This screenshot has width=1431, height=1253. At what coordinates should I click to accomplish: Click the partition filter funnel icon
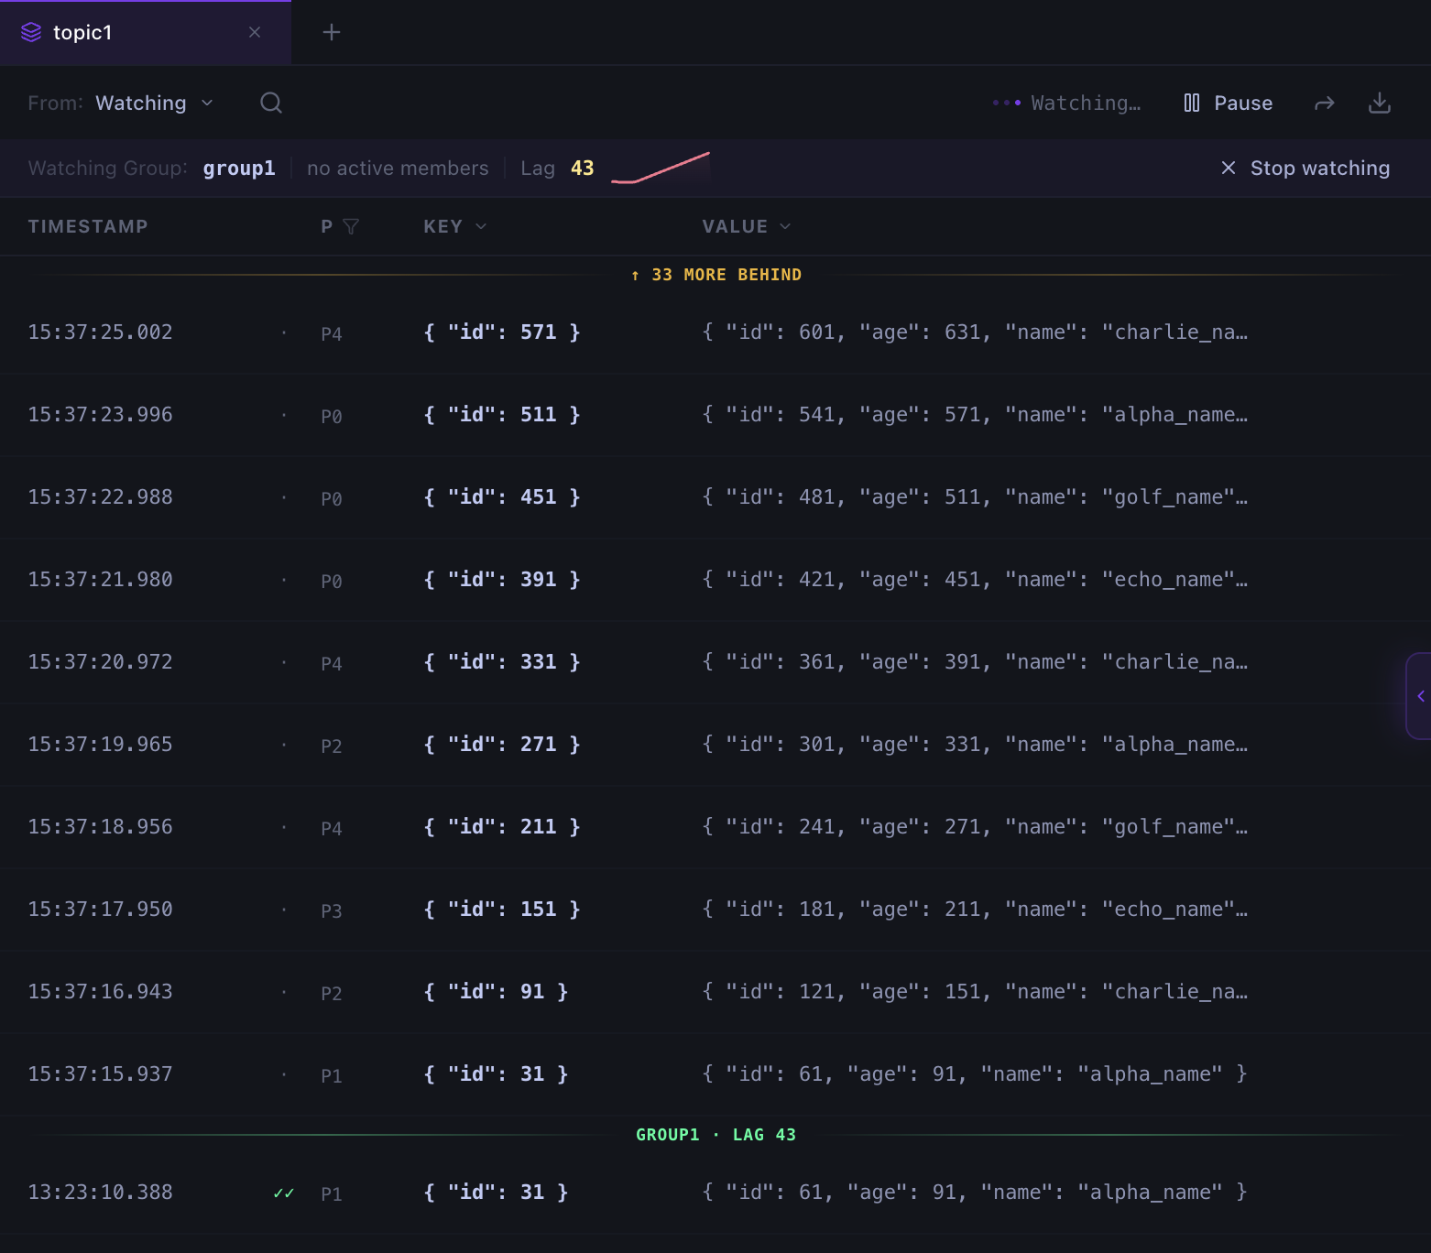point(351,226)
